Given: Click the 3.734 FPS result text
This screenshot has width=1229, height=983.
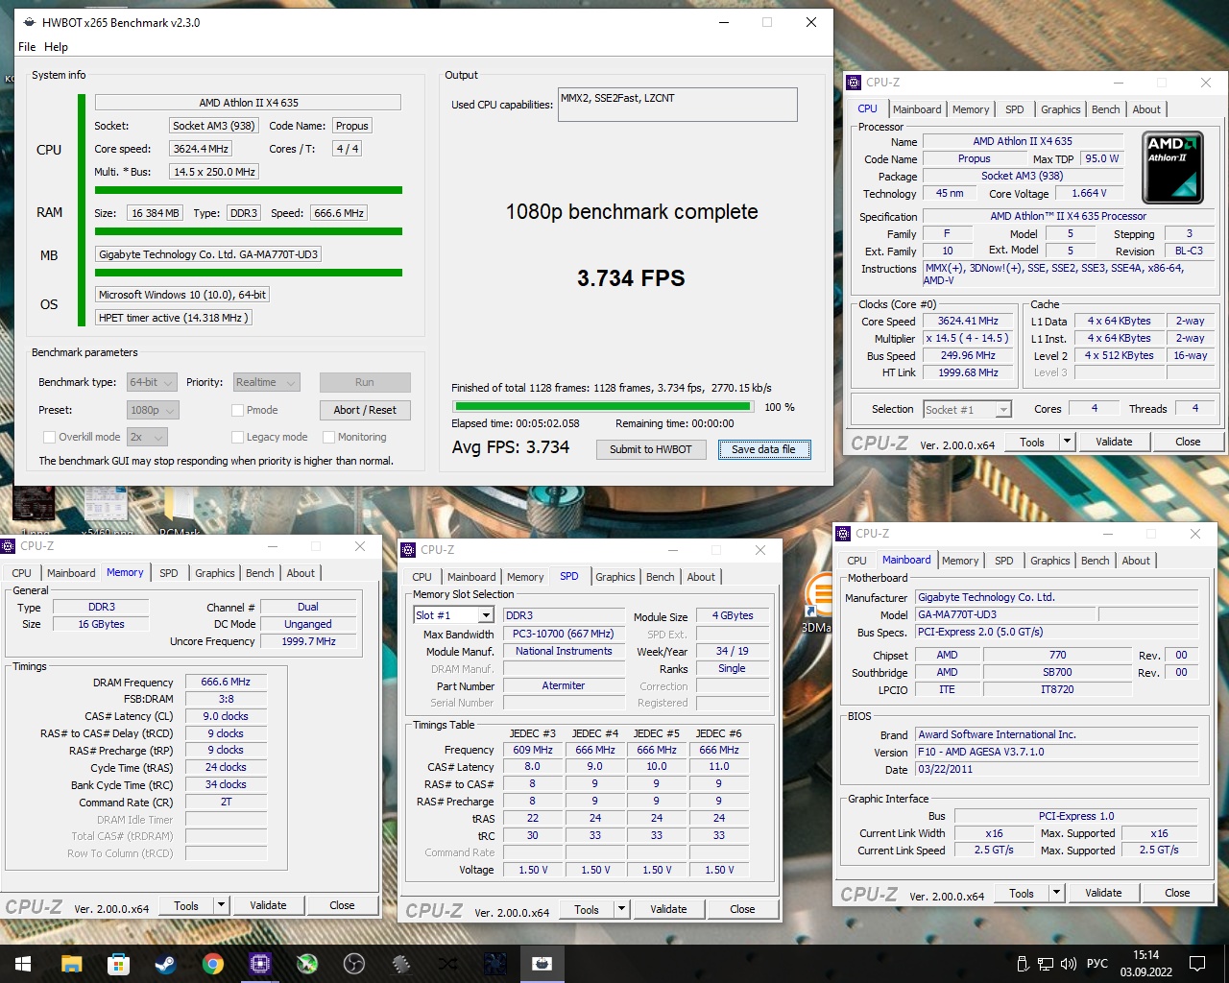Looking at the screenshot, I should point(631,278).
